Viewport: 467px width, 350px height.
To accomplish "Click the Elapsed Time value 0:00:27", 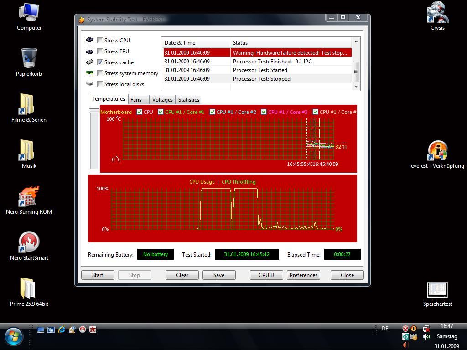I will click(342, 254).
